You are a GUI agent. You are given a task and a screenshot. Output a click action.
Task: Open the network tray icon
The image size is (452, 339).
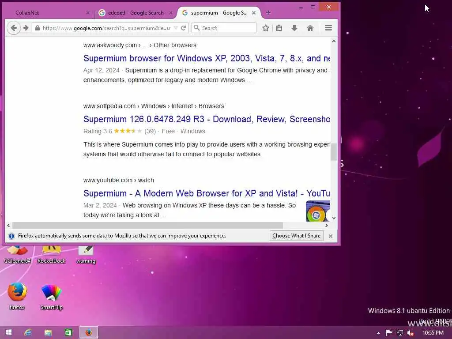(x=399, y=333)
